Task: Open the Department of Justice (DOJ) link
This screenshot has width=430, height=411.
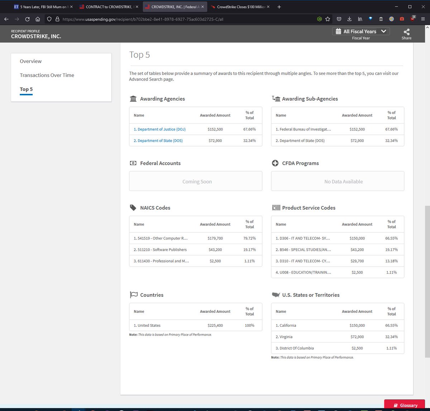Action: coord(159,129)
